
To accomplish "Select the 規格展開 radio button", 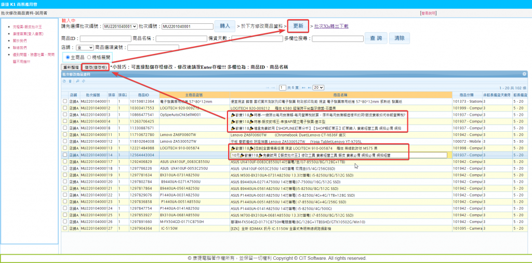I will [89, 57].
